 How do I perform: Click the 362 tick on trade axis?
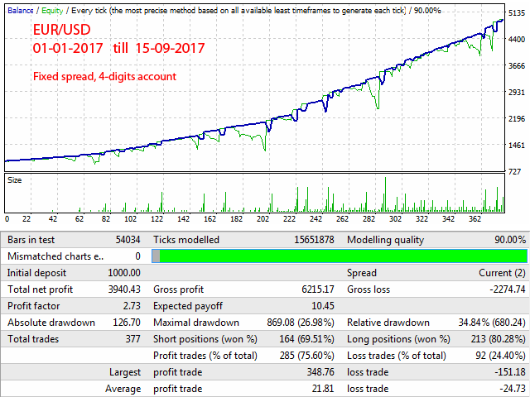pos(475,219)
